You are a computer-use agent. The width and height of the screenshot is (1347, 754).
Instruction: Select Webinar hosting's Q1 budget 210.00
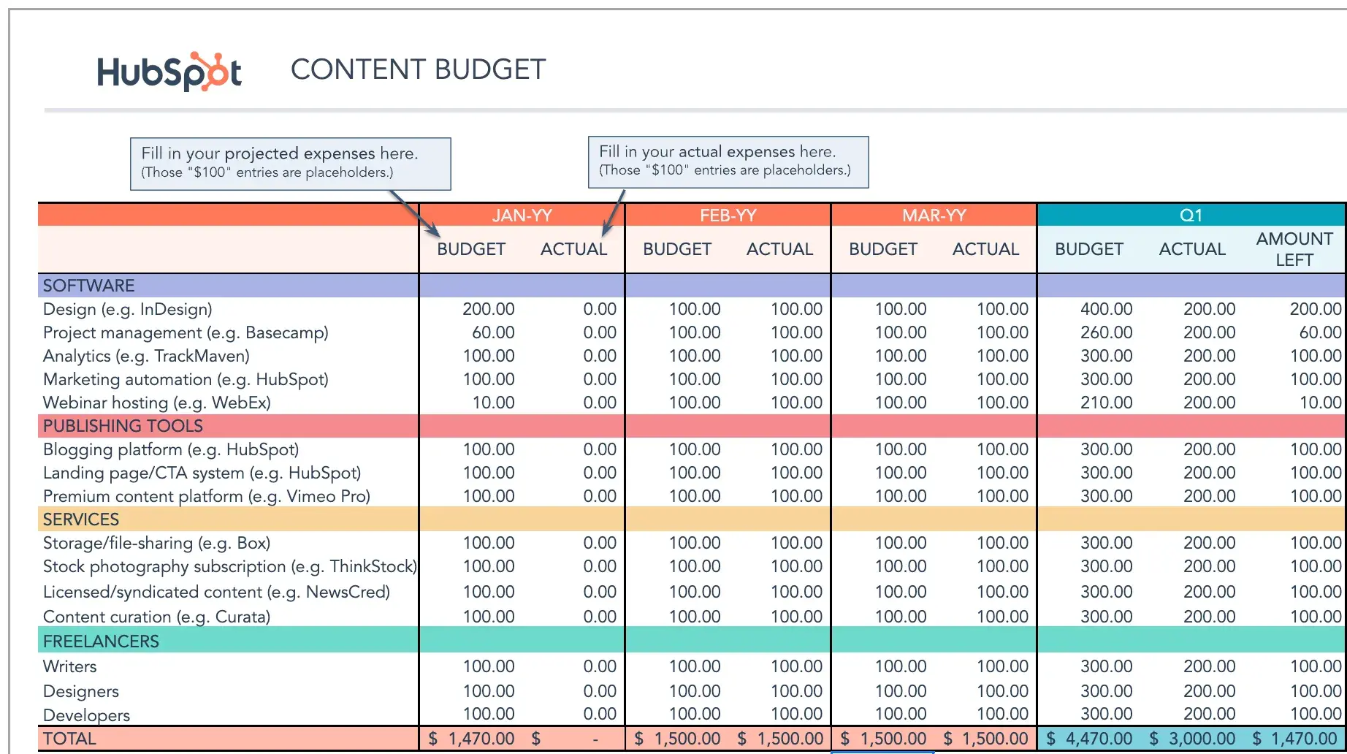coord(1106,403)
